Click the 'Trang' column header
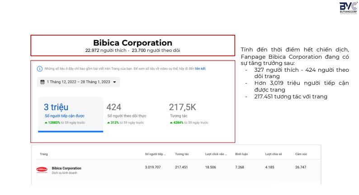The height and width of the screenshot is (195, 359). [x=44, y=154]
